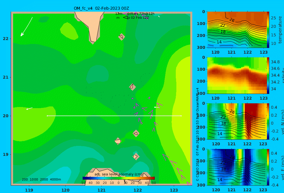This screenshot has width=284, height=193.
Task: Click the plot title "OM_fc_v4 02-Feb-2023 00Z"
Action: [x=101, y=8]
